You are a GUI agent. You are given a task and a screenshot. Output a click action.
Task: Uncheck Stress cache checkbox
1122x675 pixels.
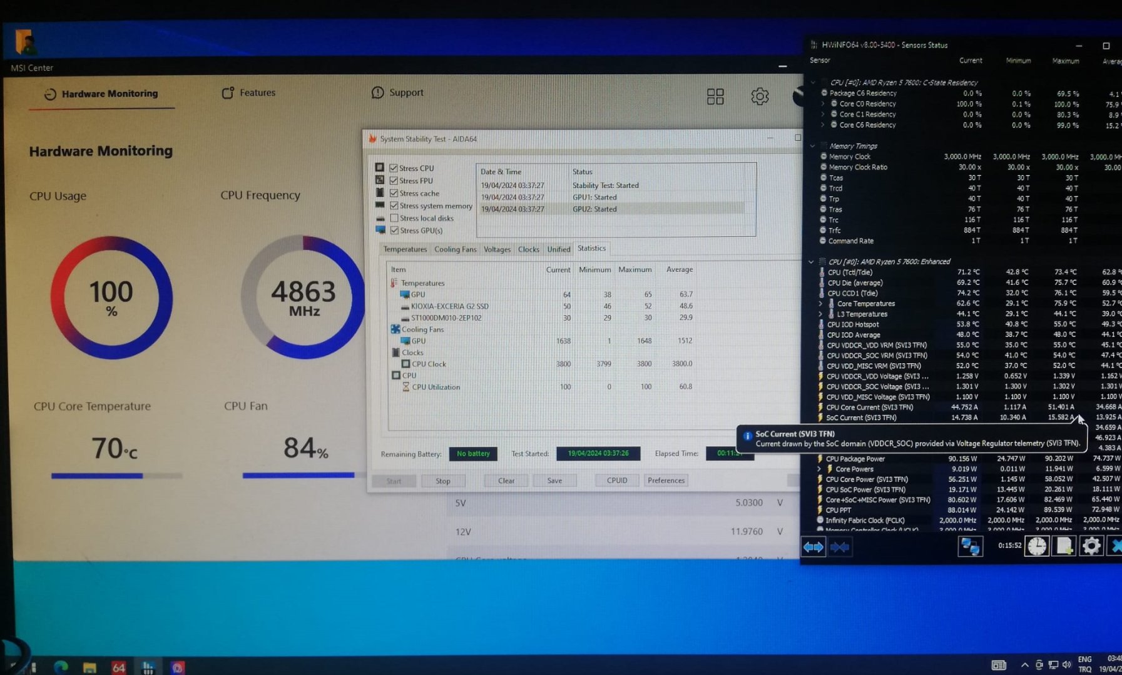point(394,193)
